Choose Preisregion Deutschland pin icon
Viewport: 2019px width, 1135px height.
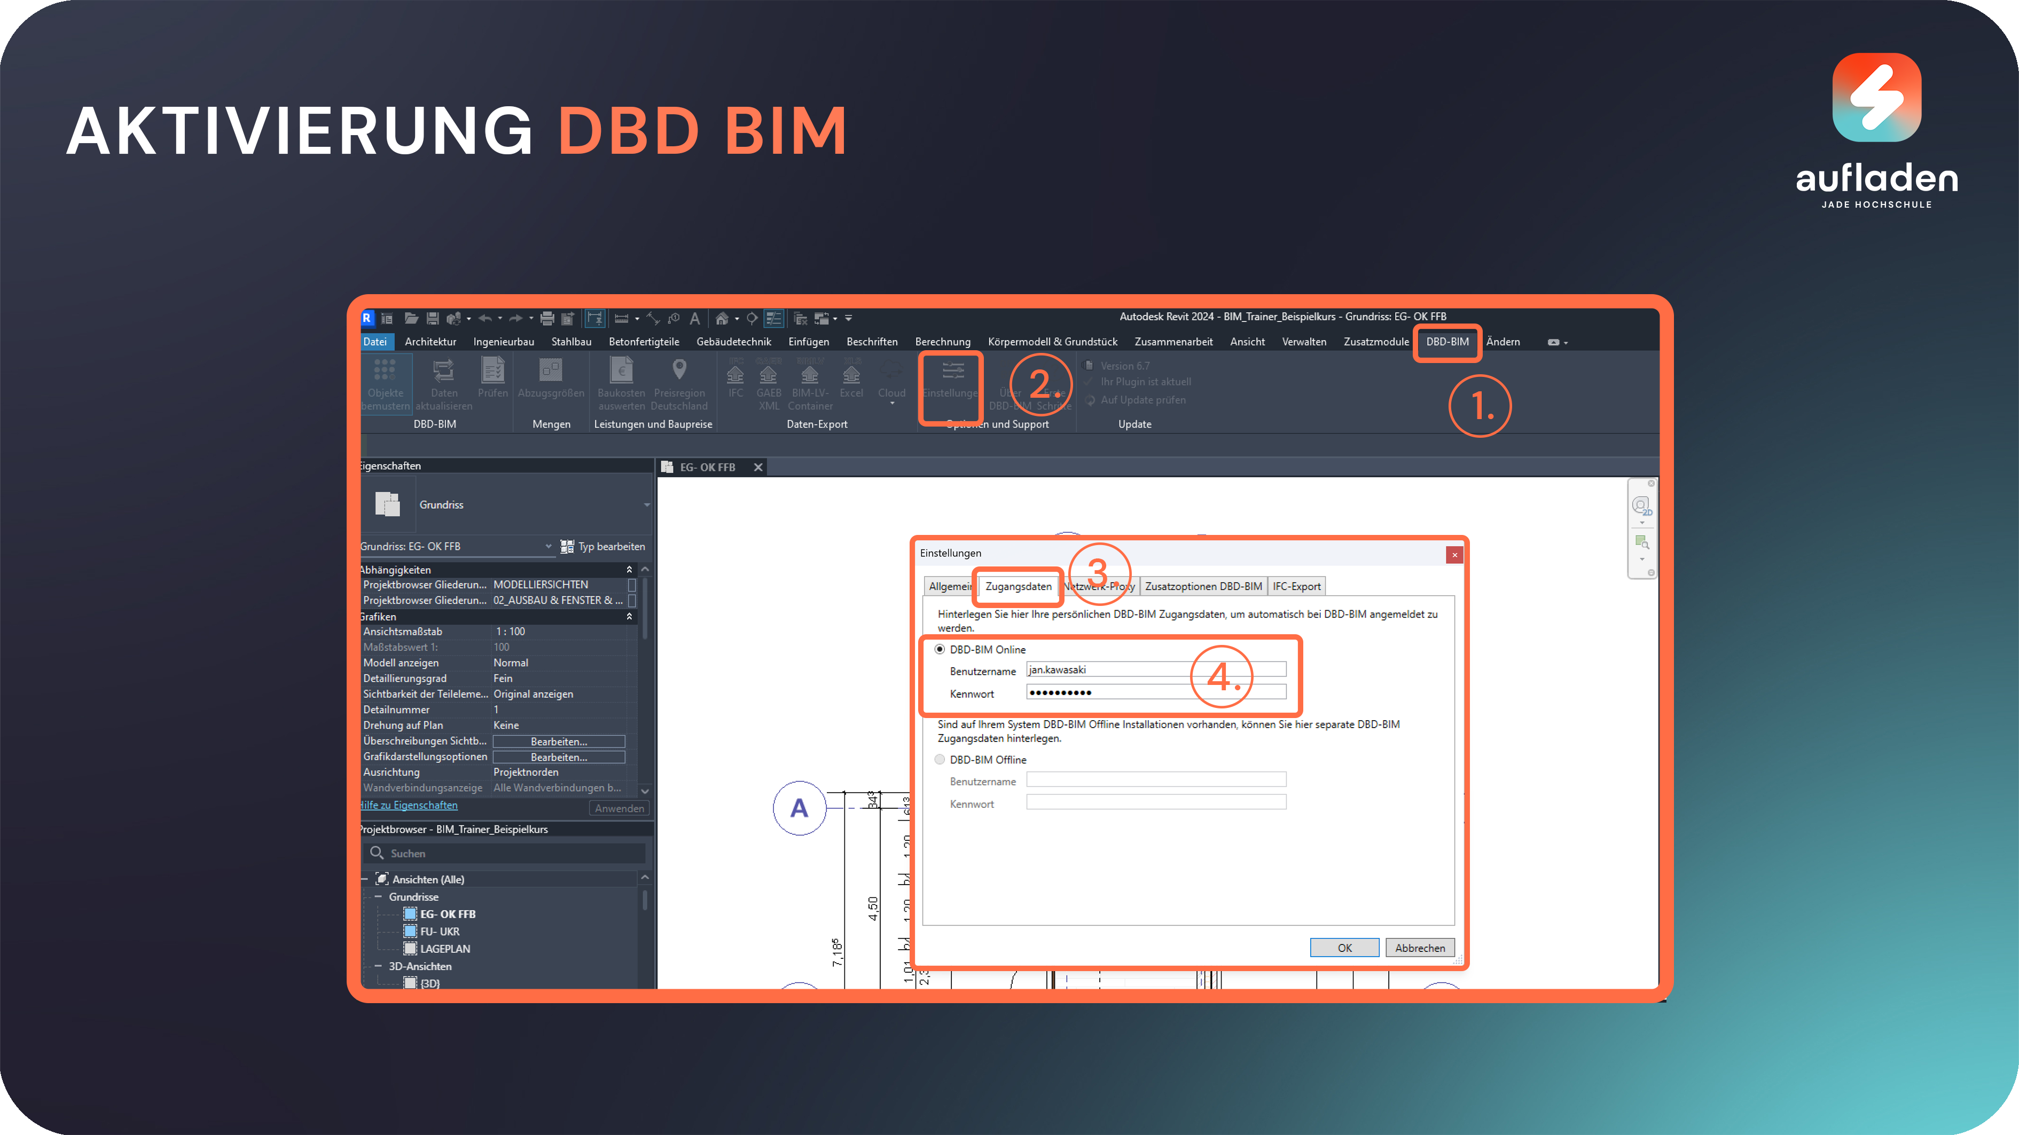[679, 384]
